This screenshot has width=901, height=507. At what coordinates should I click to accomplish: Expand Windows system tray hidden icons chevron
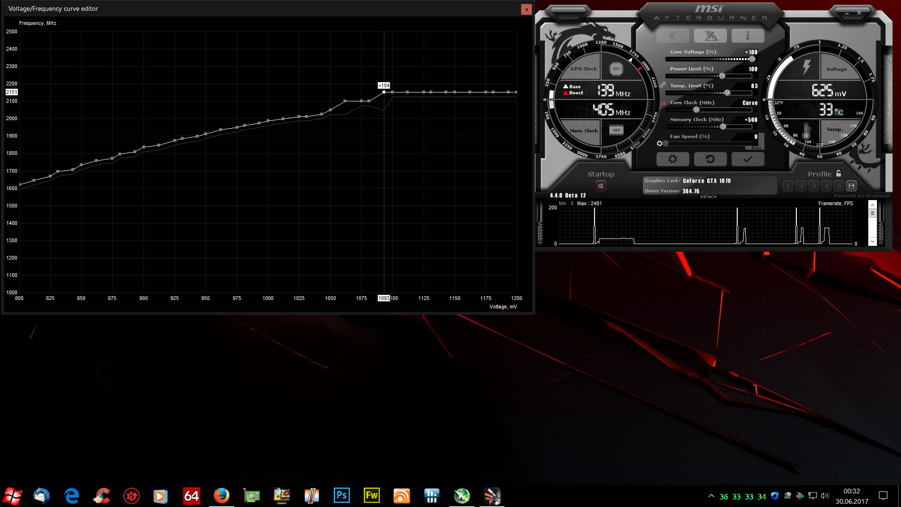click(x=711, y=496)
